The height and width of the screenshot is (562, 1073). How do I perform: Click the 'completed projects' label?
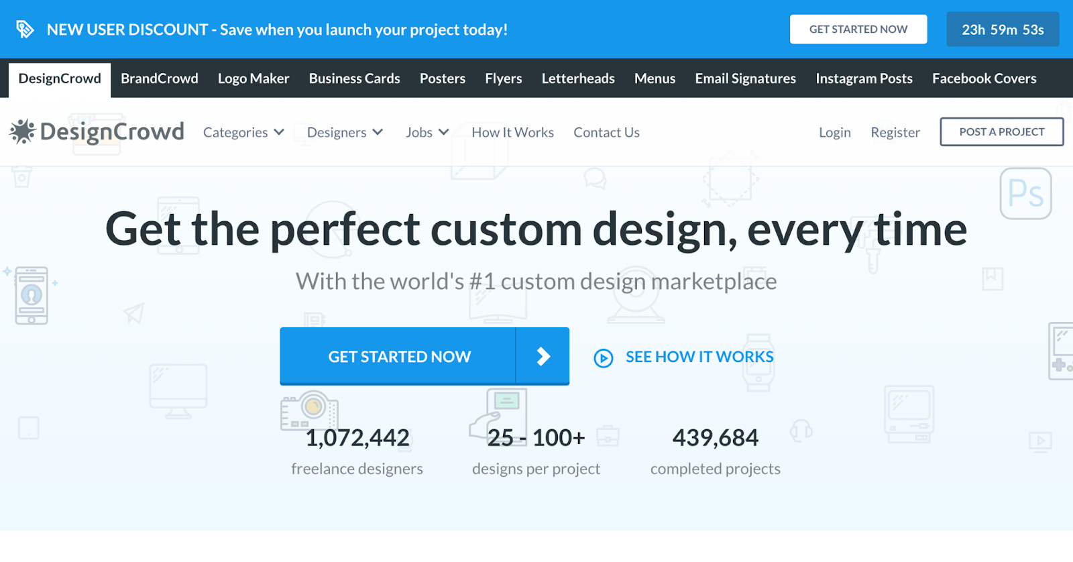click(x=716, y=469)
